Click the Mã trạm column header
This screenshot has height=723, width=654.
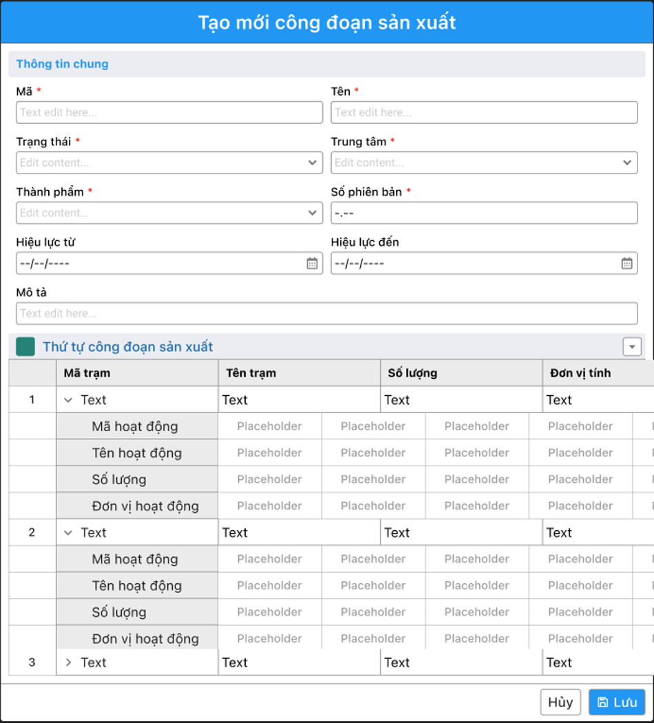click(x=137, y=373)
